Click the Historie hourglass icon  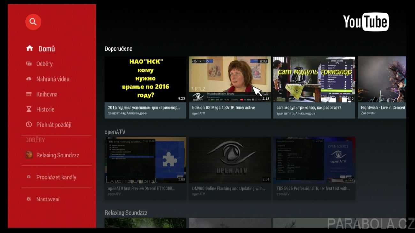[29, 109]
